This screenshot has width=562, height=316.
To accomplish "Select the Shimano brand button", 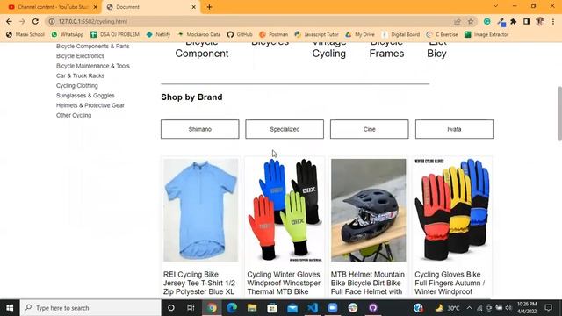I will (x=199, y=129).
